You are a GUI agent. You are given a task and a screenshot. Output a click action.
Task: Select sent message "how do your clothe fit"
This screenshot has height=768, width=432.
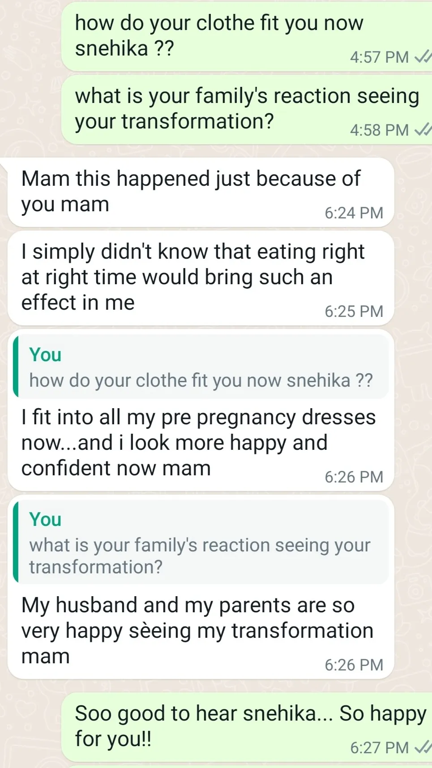tap(219, 35)
